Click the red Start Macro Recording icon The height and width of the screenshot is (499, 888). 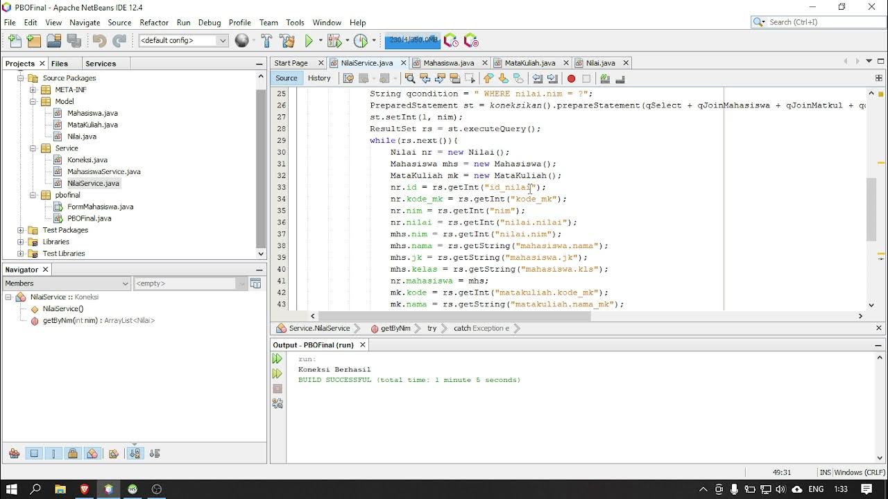(571, 78)
